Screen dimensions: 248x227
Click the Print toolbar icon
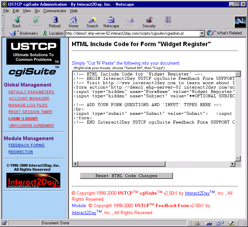pos(130,22)
